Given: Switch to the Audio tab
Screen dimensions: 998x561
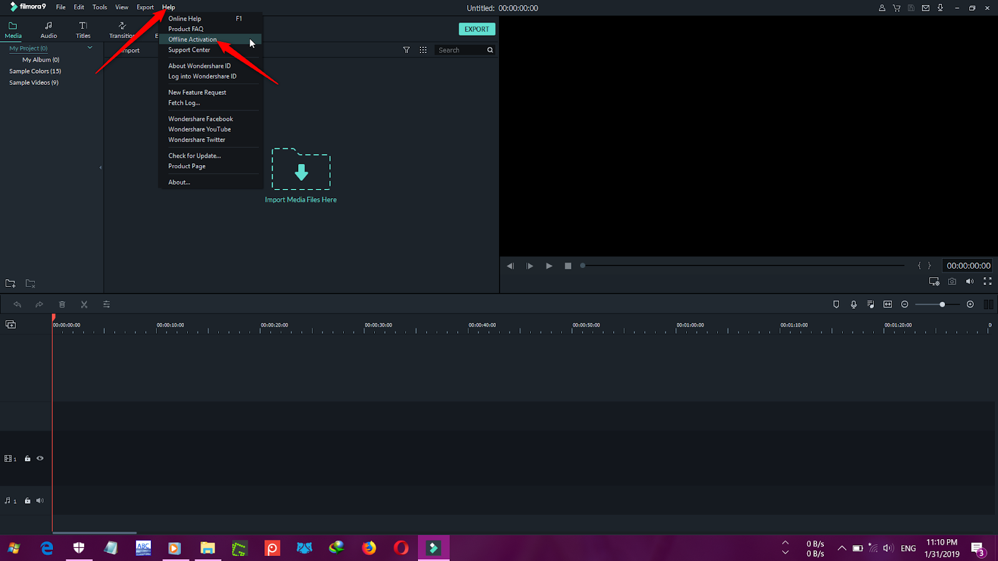Looking at the screenshot, I should [49, 30].
